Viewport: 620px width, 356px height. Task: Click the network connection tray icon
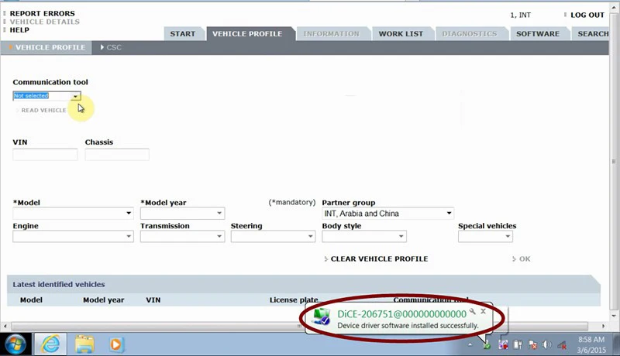(562, 345)
